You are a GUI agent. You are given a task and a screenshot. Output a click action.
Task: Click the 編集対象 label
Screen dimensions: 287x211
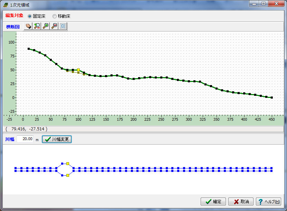[14, 16]
